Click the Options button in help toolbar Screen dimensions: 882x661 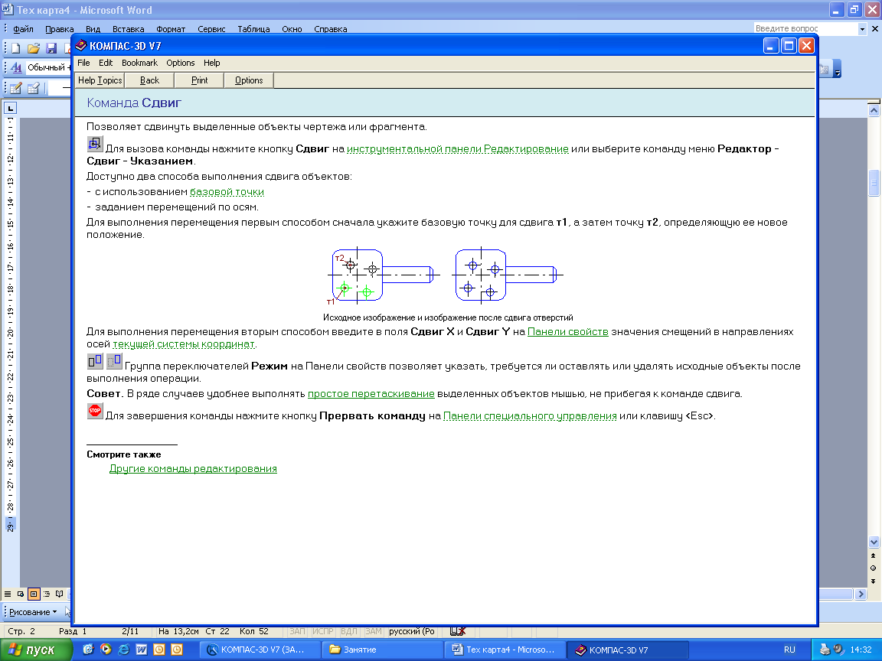[x=249, y=80]
